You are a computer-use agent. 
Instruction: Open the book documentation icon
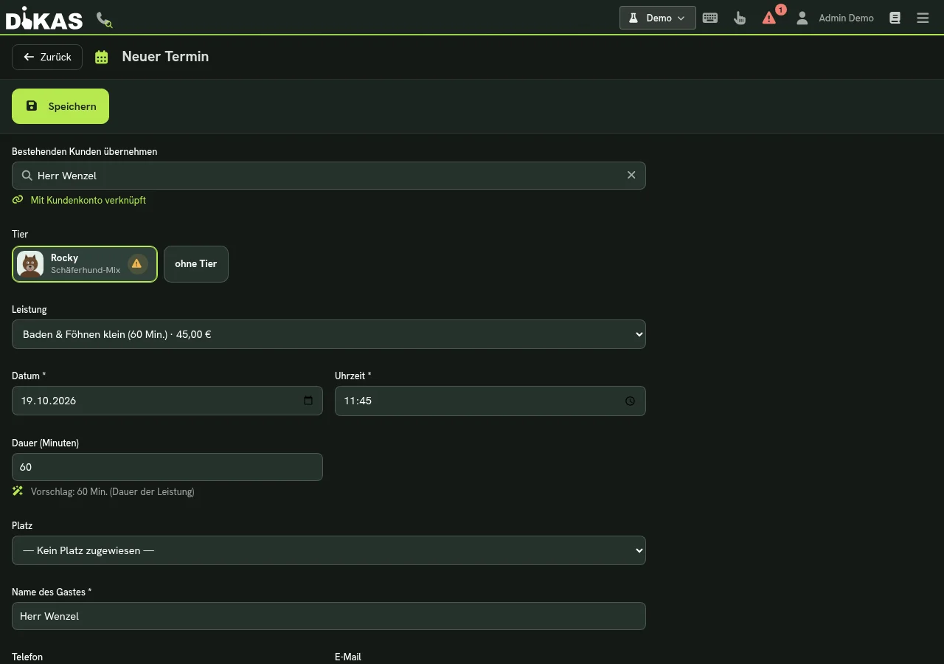point(895,18)
